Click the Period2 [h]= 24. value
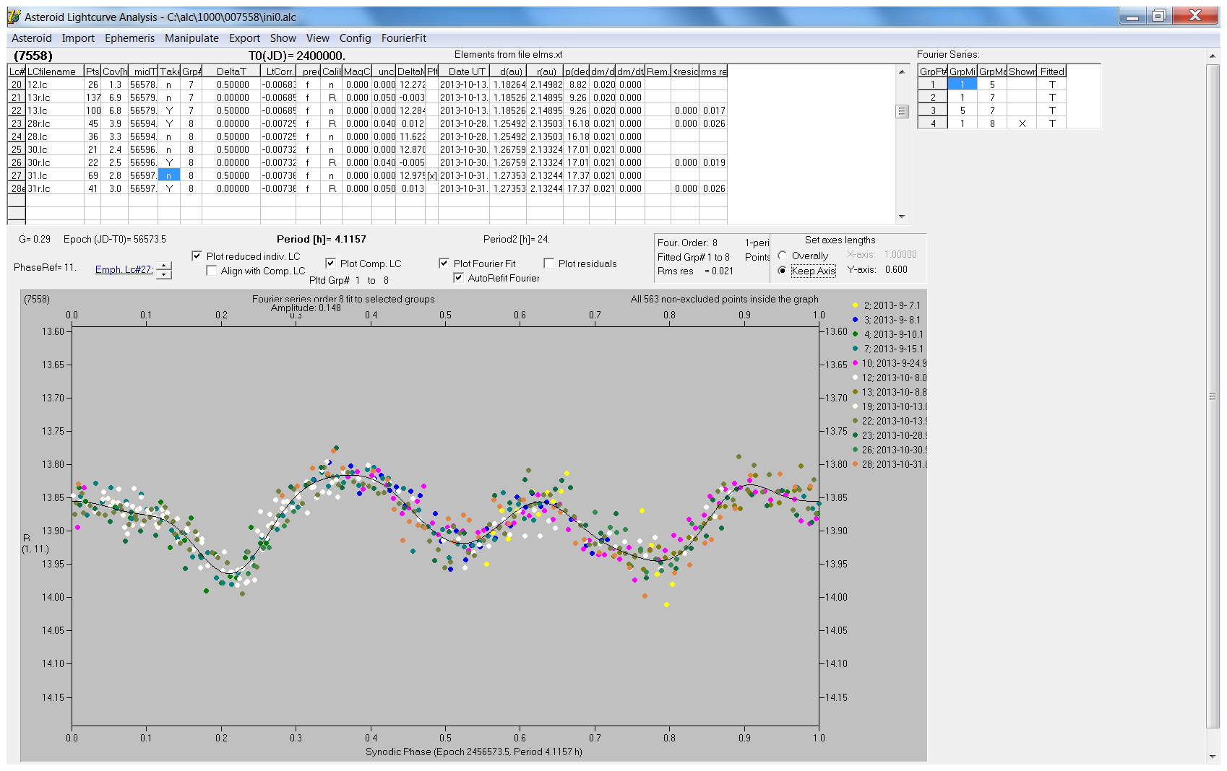Viewport: 1227px width, 771px height. click(517, 239)
